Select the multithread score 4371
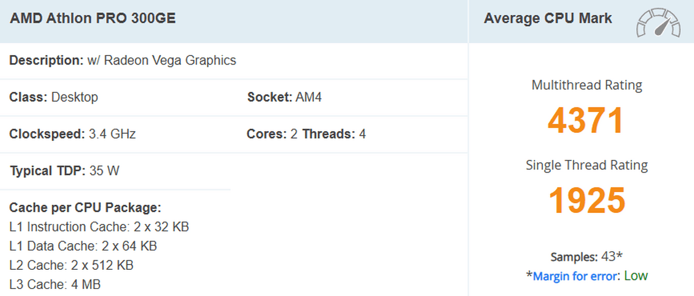694x296 pixels. [586, 121]
